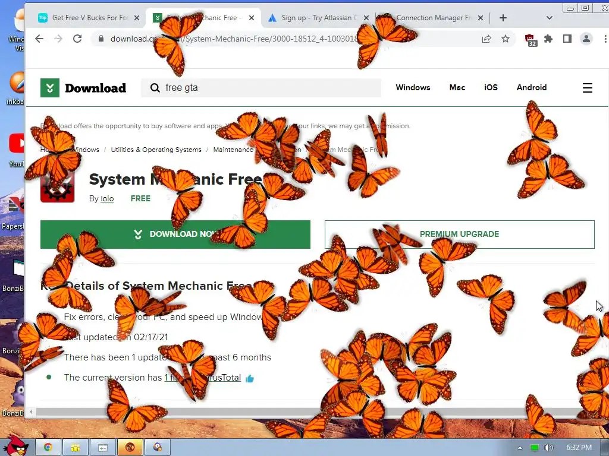Click the horizontal scrollbar left arrow
The height and width of the screenshot is (456, 609).
click(x=31, y=412)
